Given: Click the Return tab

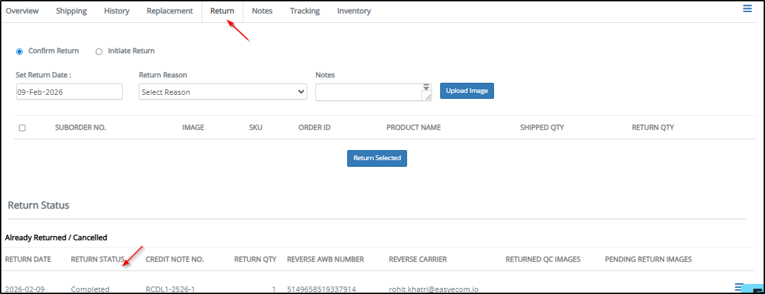Looking at the screenshot, I should [222, 11].
